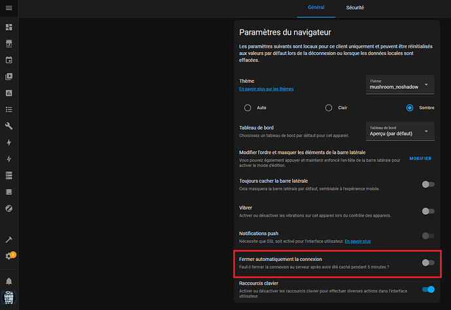Viewport: 451px width, 310px height.
Task: Click the lightning bolt icon just above the server stack
Action: [9, 159]
